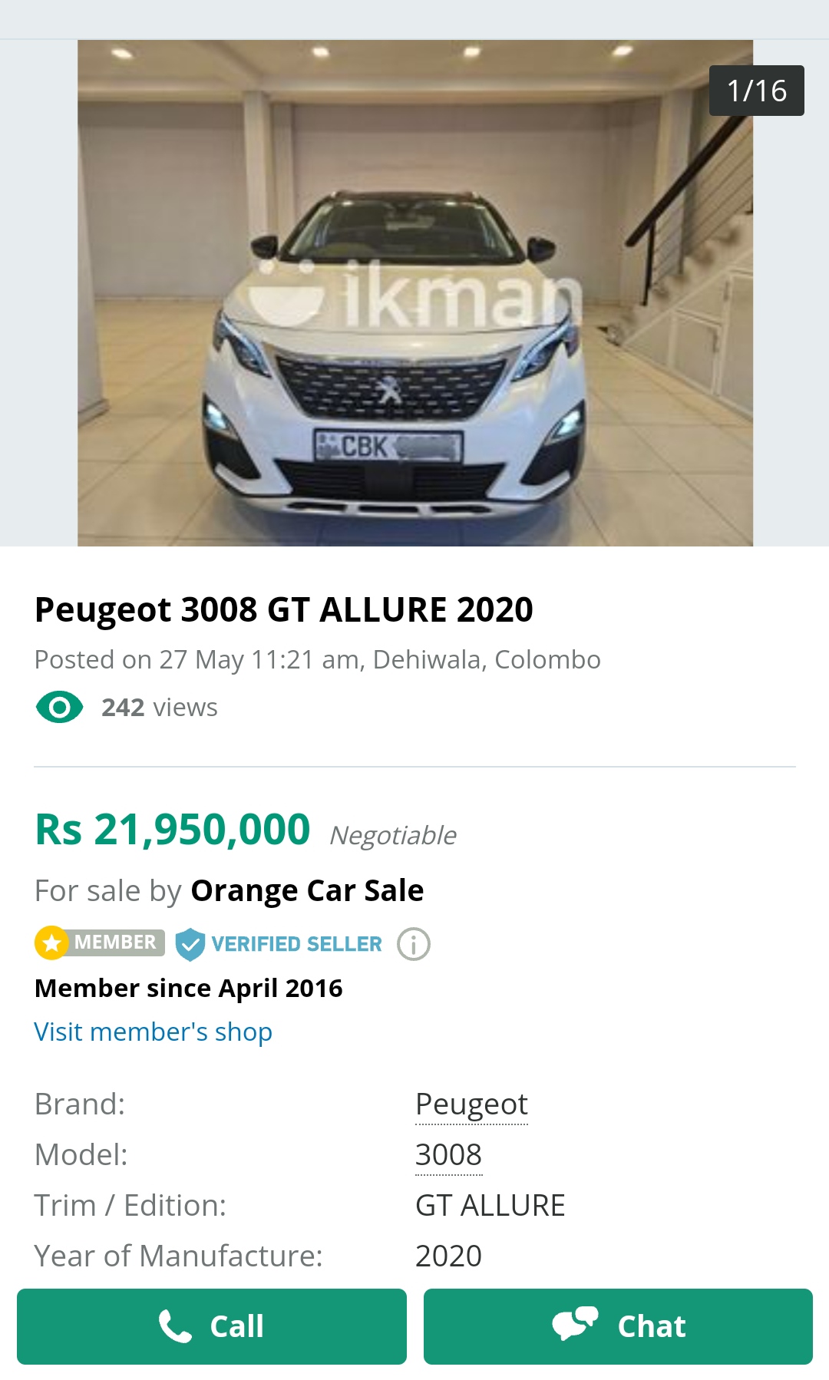This screenshot has height=1380, width=829.
Task: Tap the phone icon on the Call button
Action: 175,1326
